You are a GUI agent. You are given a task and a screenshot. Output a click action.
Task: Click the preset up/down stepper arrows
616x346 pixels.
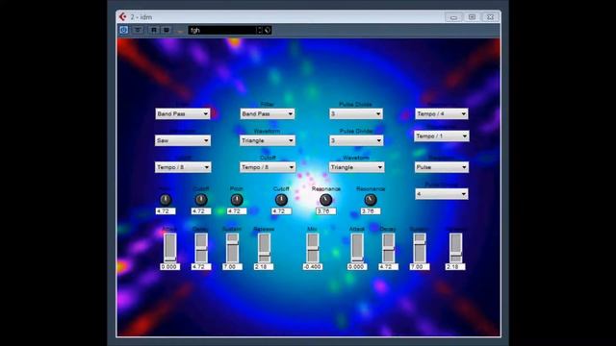point(259,30)
